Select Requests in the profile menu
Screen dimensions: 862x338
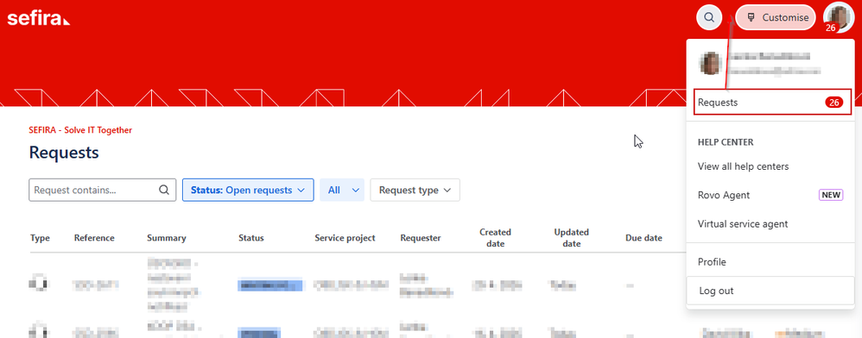tap(772, 103)
